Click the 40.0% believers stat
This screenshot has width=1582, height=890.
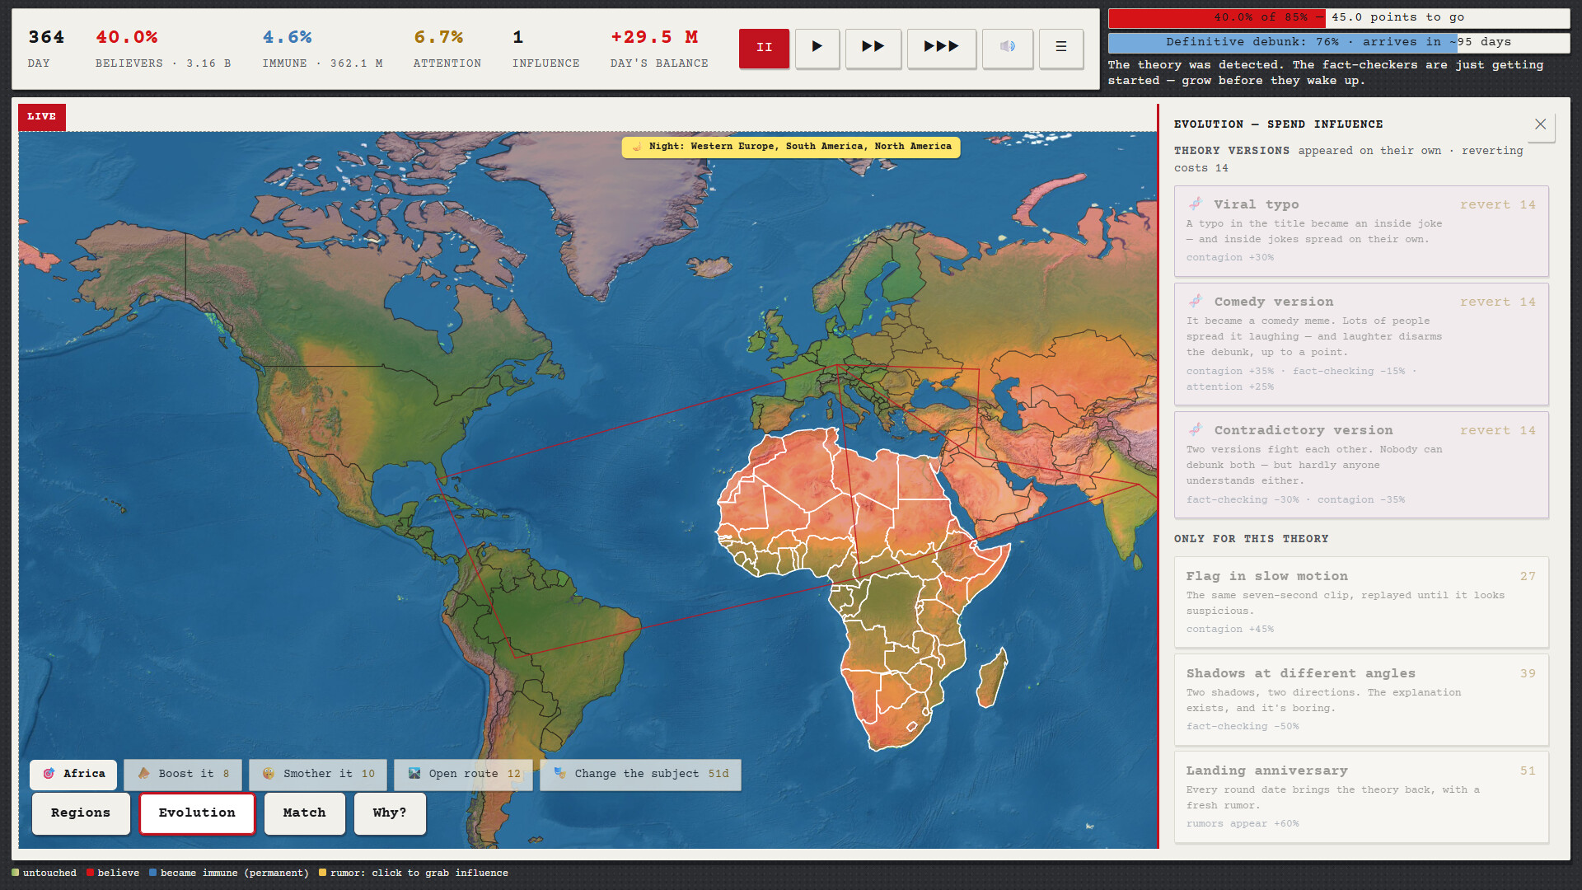[x=126, y=38]
